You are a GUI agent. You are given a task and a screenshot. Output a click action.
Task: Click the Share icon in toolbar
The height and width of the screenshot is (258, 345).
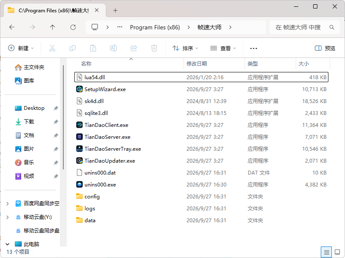click(x=134, y=48)
